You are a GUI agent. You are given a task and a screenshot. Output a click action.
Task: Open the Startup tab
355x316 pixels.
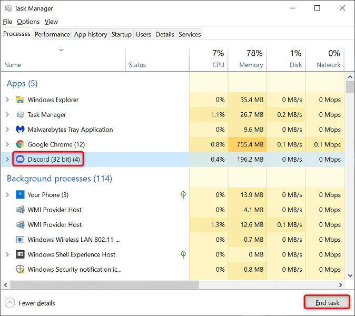pos(121,34)
